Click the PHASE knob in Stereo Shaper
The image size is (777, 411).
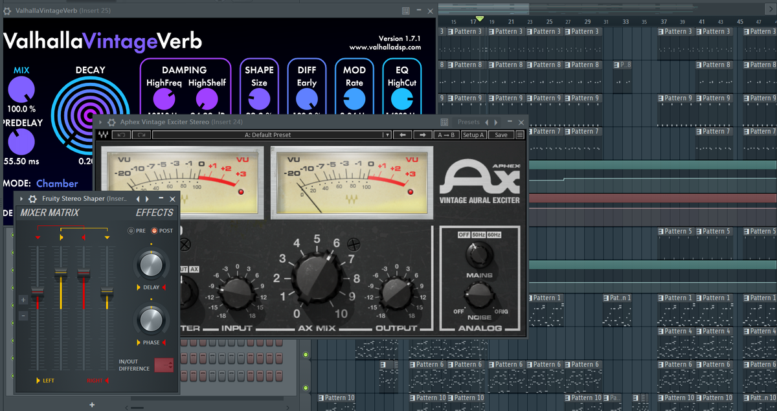pos(150,320)
